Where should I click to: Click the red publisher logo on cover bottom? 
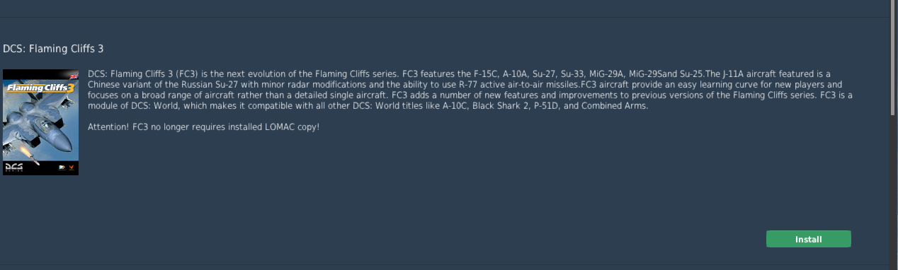(x=71, y=168)
